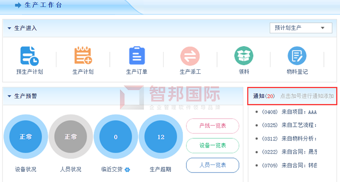Click the arrow icon before 生产工作台

point(18,5)
